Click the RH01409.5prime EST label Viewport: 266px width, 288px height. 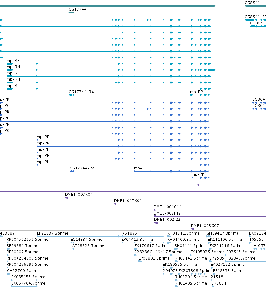click(191, 283)
